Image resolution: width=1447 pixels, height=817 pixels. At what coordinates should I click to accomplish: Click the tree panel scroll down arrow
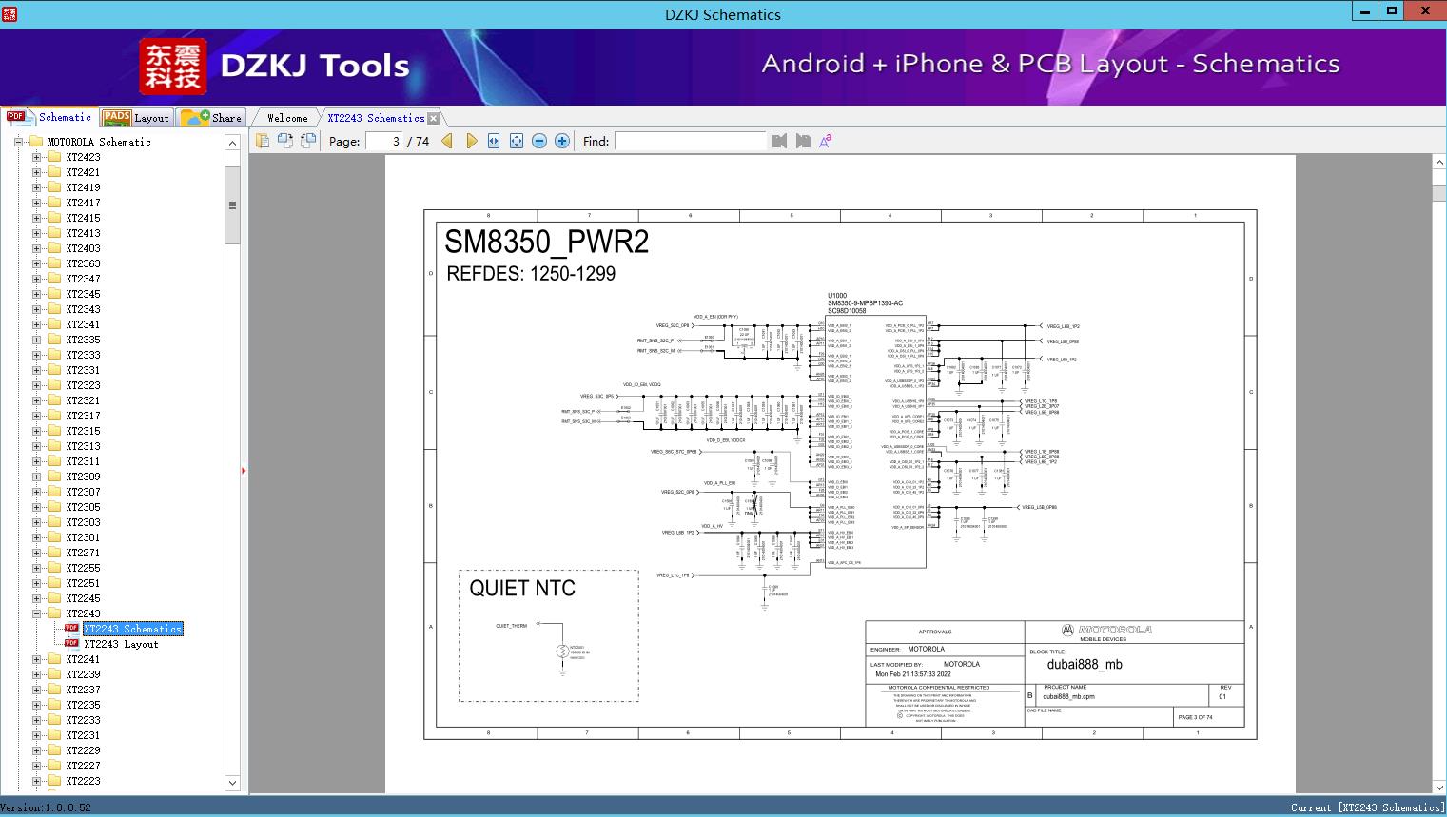(232, 783)
